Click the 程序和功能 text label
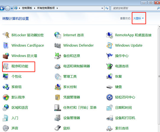The height and width of the screenshot is (132, 160). click(x=20, y=66)
